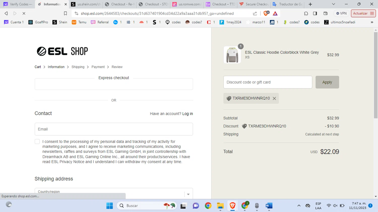Toggle the Brave VPN button

click(341, 13)
